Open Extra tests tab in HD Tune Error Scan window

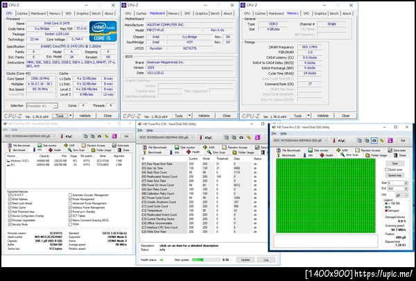[396, 151]
